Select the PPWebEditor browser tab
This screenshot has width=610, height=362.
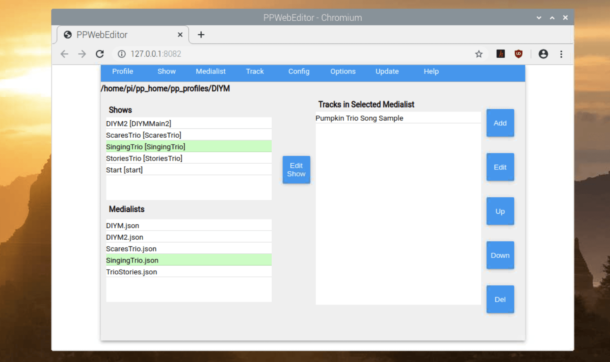(123, 35)
